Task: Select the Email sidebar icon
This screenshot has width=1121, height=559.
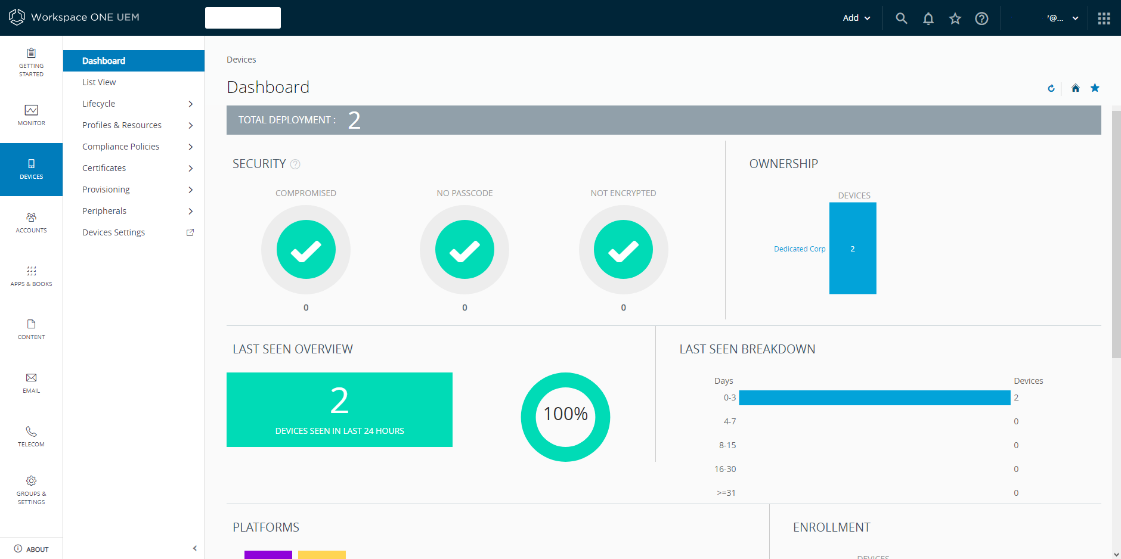Action: [31, 383]
